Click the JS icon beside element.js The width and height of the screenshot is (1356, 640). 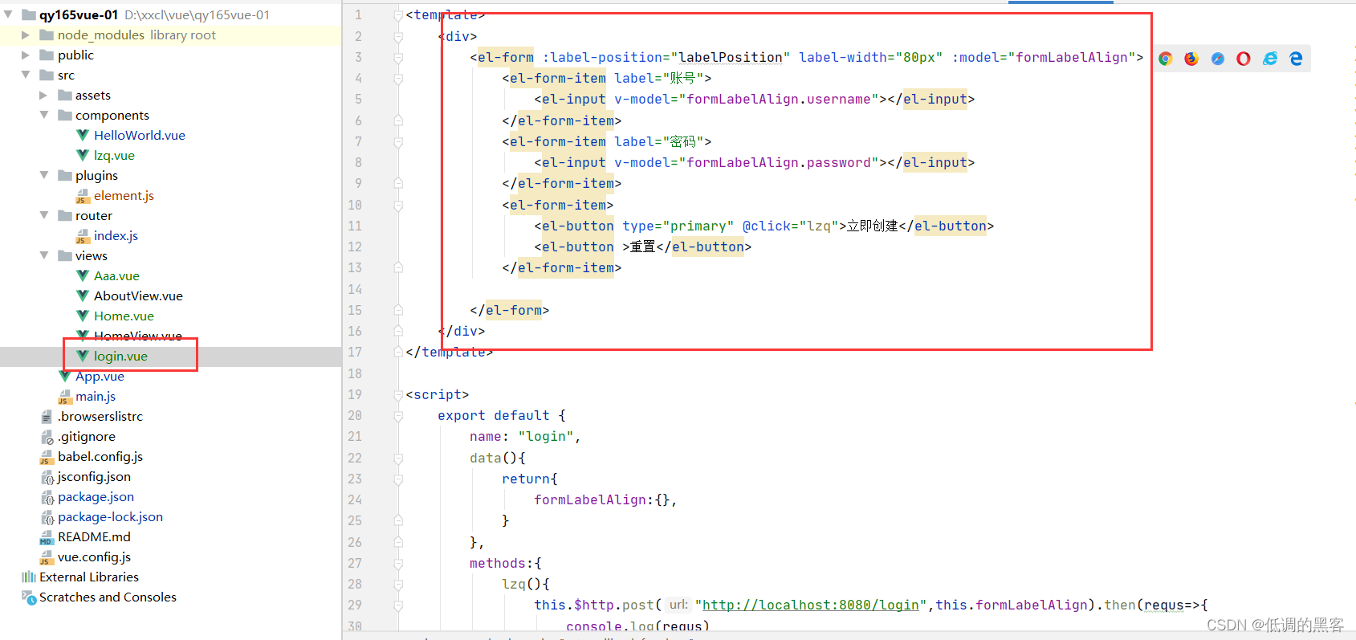pyautogui.click(x=83, y=196)
